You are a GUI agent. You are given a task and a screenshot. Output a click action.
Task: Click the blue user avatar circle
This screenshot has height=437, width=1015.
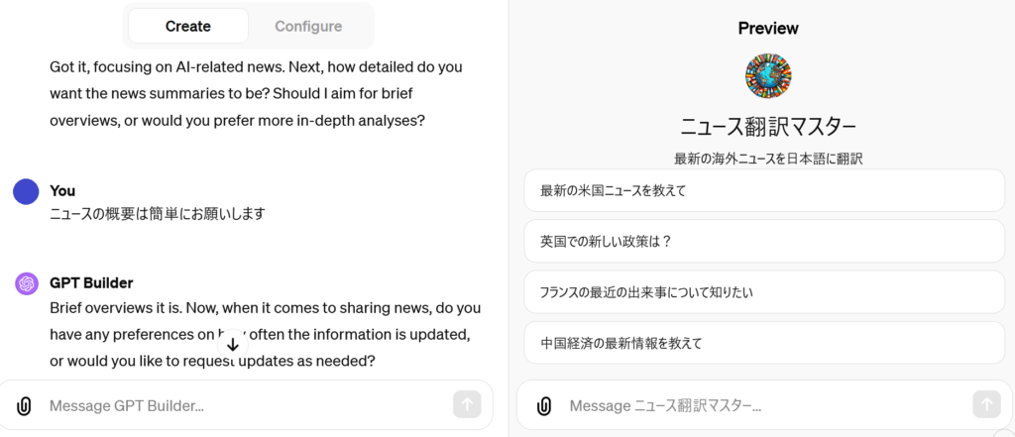coord(27,191)
